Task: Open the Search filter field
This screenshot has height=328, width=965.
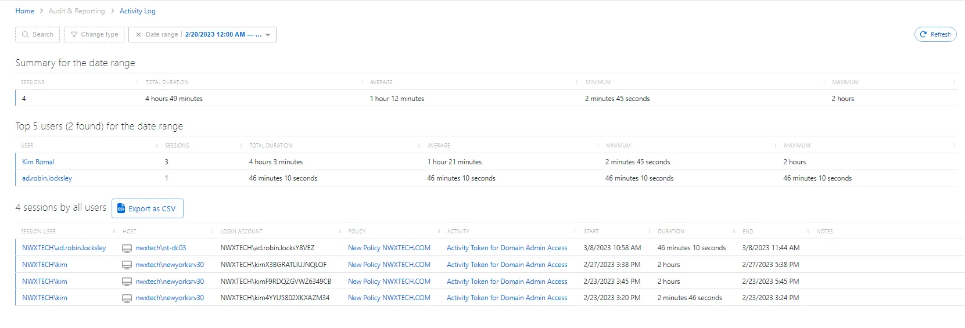Action: pyautogui.click(x=37, y=35)
